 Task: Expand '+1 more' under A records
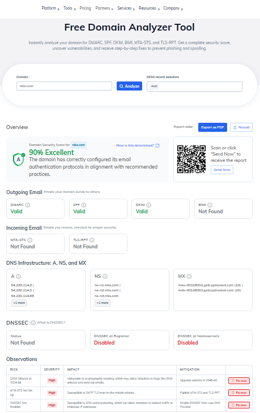click(19, 303)
